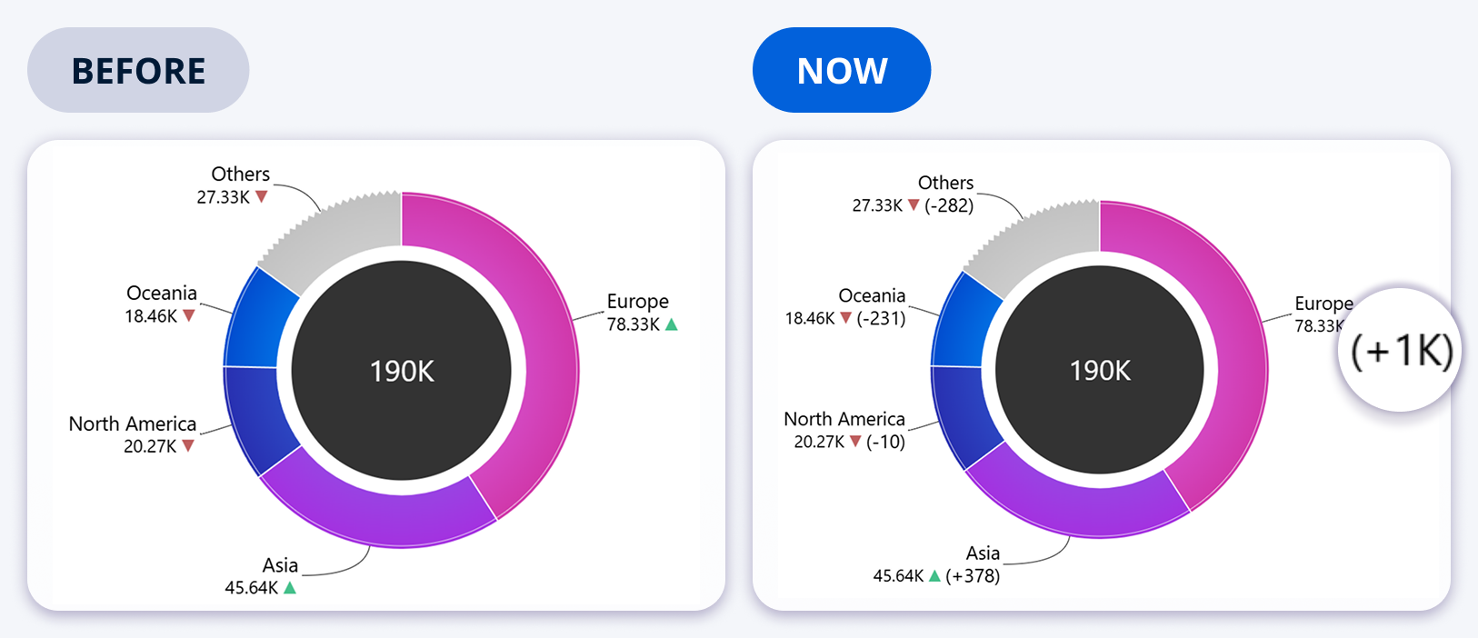1478x638 pixels.
Task: Click the BEFORE pill label
Action: coord(138,71)
